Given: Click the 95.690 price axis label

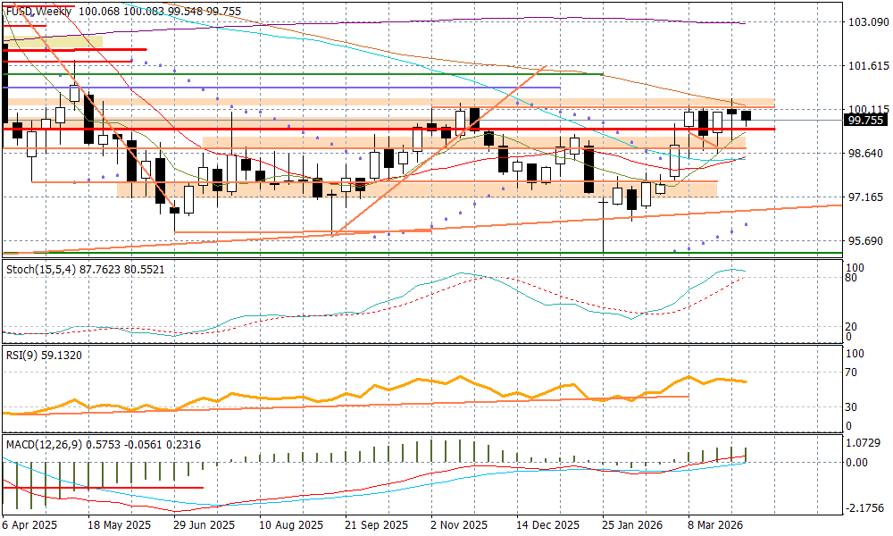Looking at the screenshot, I should [x=866, y=241].
